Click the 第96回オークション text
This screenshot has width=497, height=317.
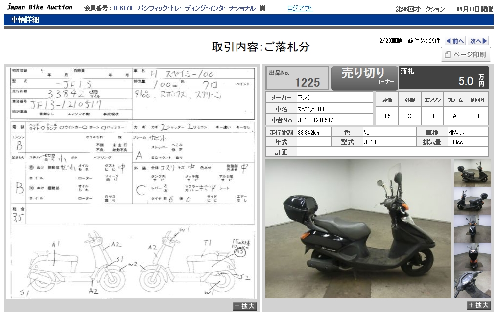[x=420, y=9]
